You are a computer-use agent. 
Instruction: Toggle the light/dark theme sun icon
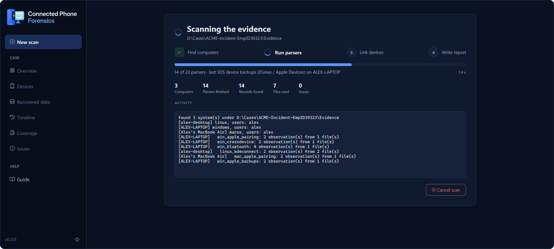click(x=77, y=239)
